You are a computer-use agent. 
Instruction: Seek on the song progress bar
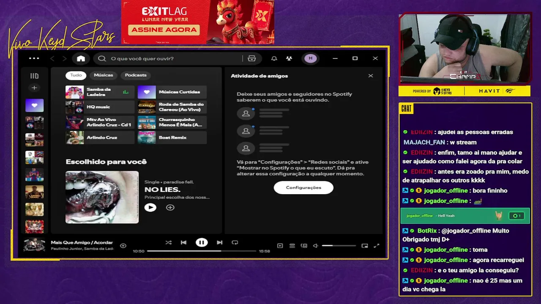[202, 251]
